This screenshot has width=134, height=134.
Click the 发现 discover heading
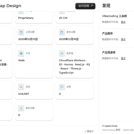coord(106,6)
